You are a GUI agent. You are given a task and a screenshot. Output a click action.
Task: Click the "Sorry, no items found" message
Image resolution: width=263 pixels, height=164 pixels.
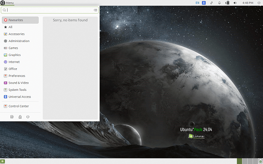click(70, 20)
